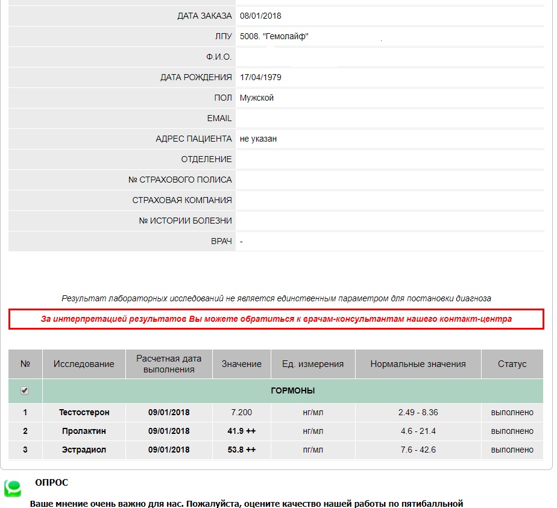The image size is (557, 508).
Task: Click the red-bordered interpretation notice banner
Action: coord(276,319)
